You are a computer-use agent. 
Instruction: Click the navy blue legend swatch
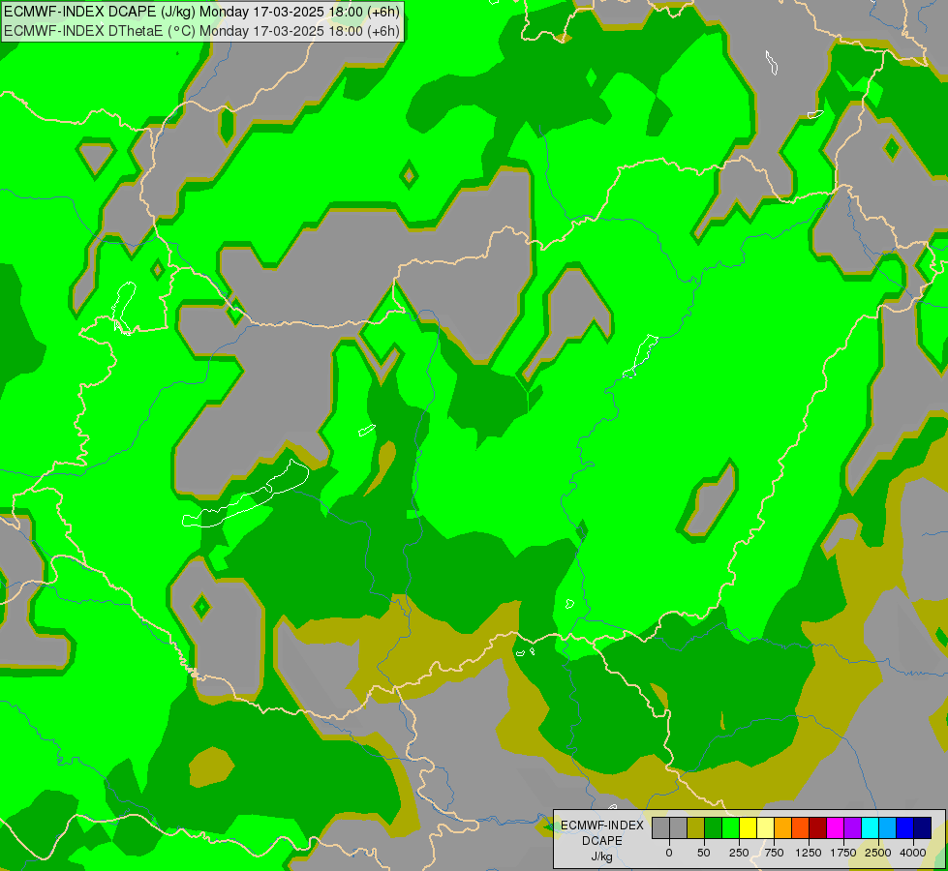point(923,827)
